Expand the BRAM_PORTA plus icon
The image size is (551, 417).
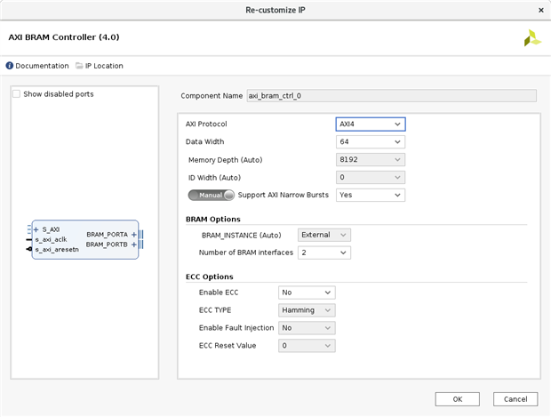pos(133,235)
